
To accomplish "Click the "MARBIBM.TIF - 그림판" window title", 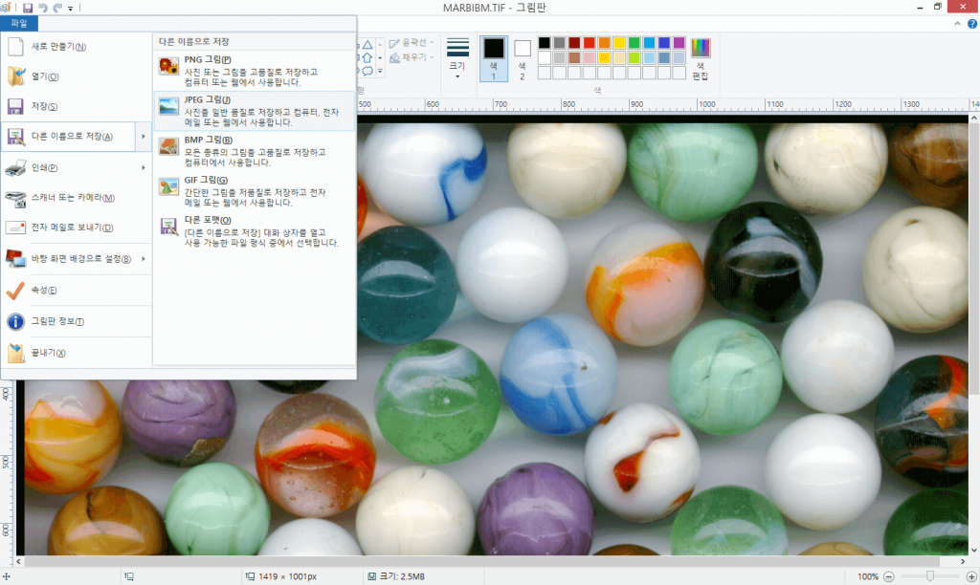I will point(495,8).
